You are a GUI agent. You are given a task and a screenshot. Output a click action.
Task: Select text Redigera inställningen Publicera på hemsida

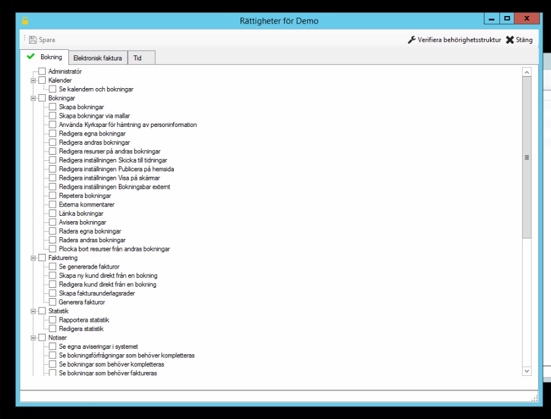pos(116,169)
